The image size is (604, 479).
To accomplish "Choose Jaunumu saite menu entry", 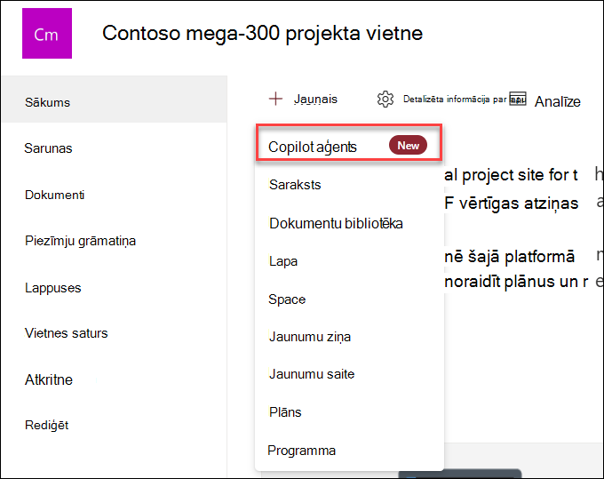I will click(x=312, y=374).
